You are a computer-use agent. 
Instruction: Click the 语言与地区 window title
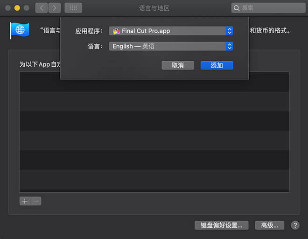click(154, 8)
